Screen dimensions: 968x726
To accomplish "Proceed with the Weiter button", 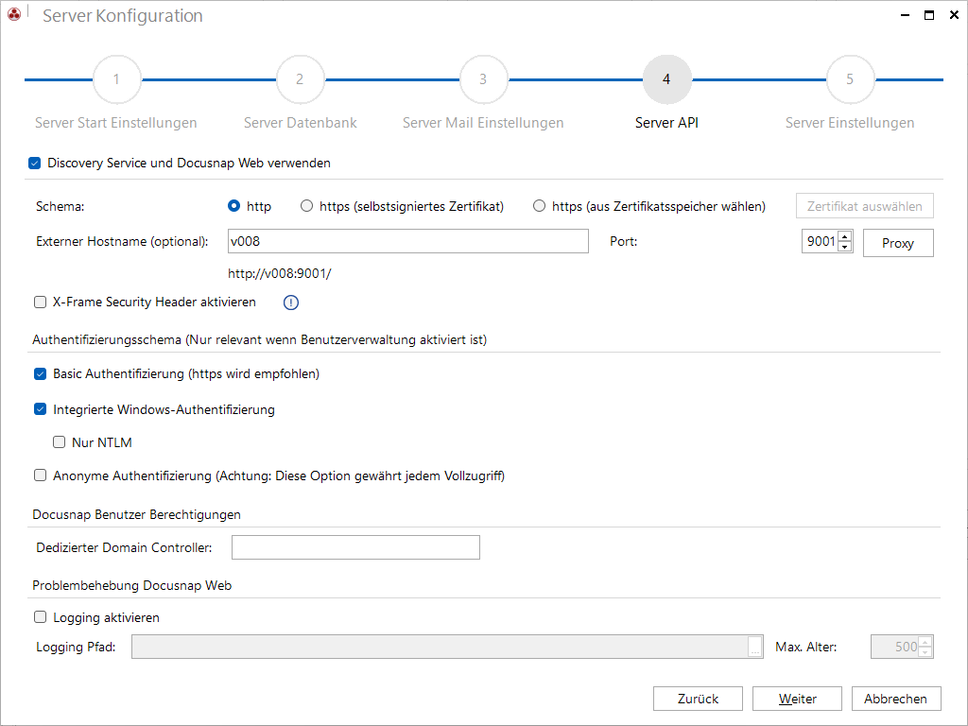I will pos(797,699).
